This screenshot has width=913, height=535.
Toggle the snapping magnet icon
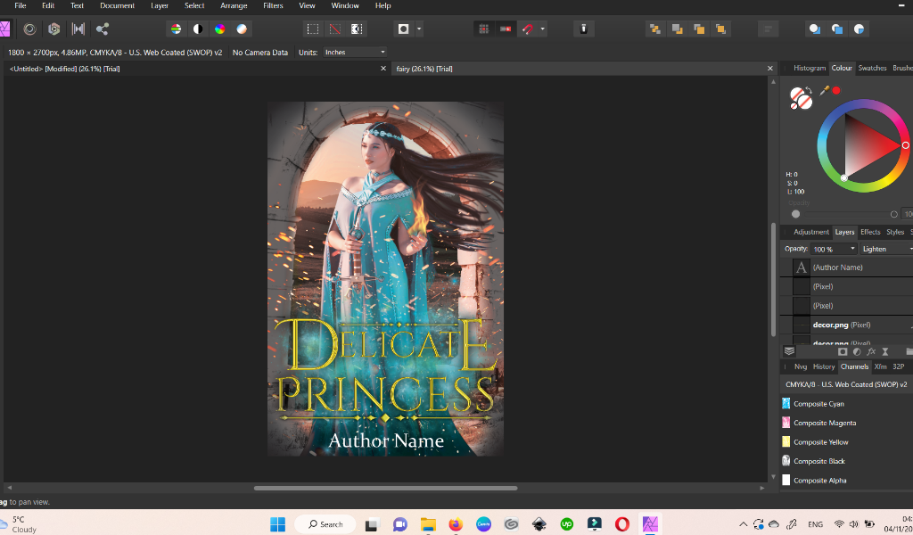tap(528, 29)
